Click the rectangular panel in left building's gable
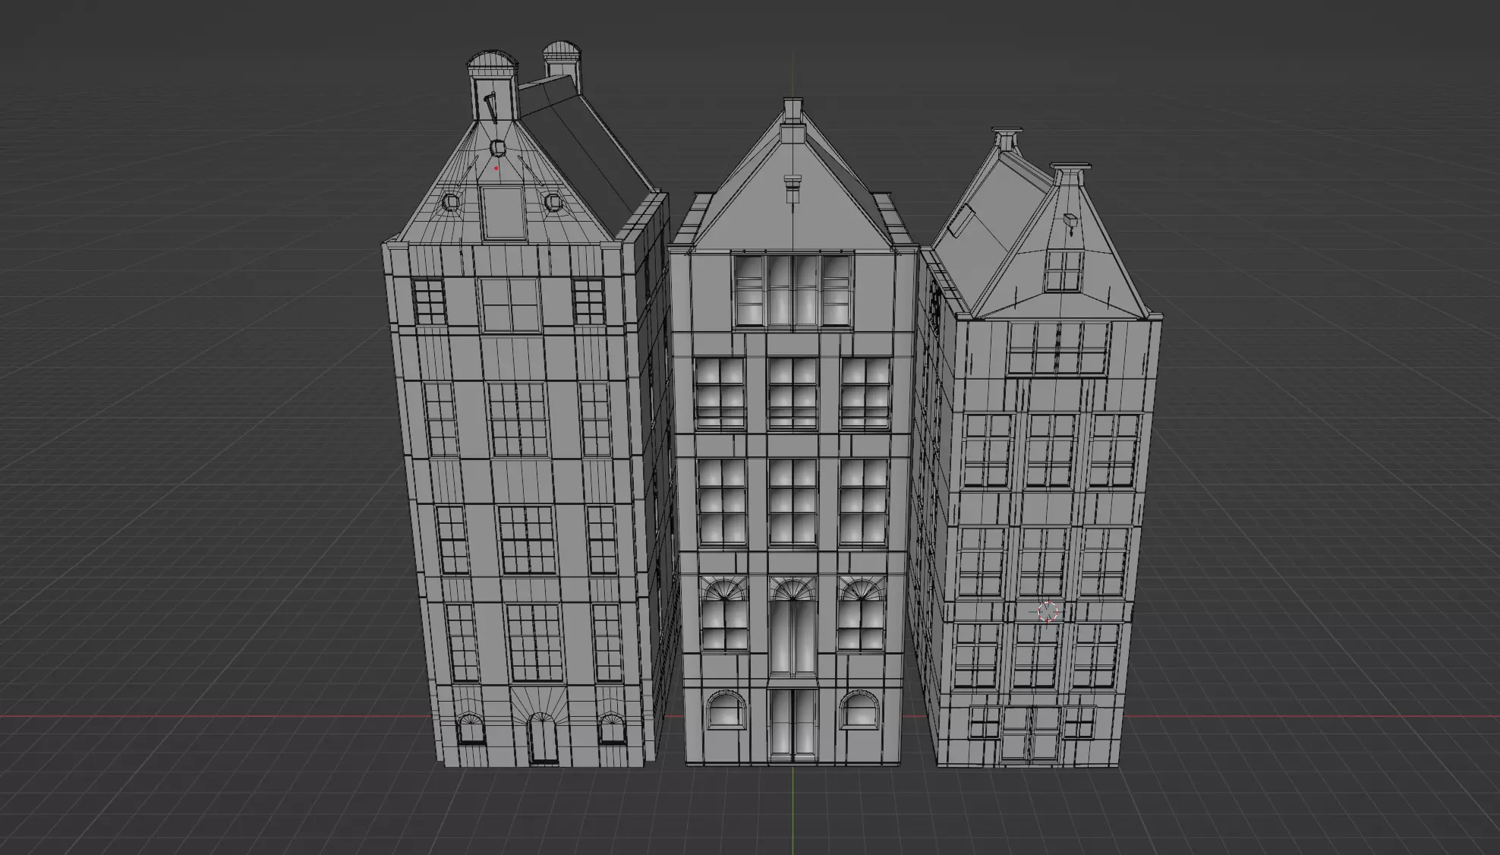 coord(503,212)
